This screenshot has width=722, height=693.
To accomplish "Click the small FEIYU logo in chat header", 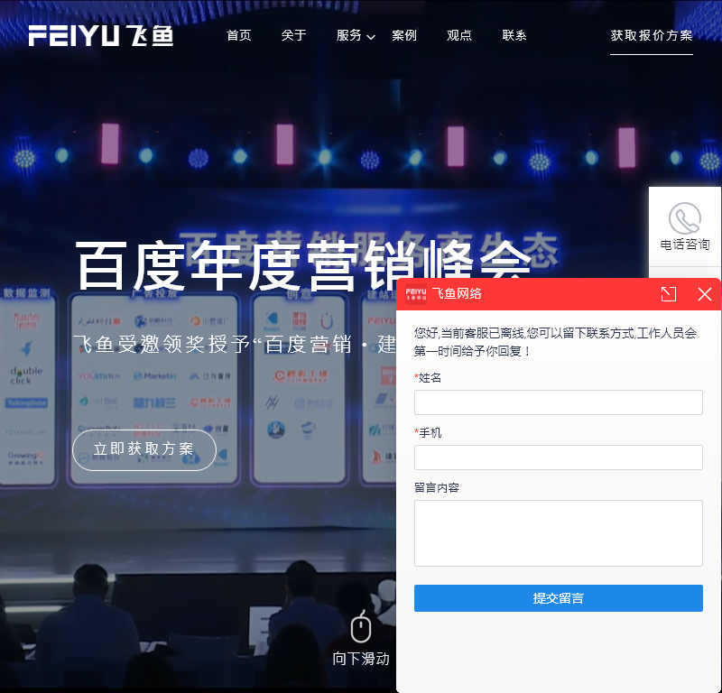I will [x=416, y=294].
